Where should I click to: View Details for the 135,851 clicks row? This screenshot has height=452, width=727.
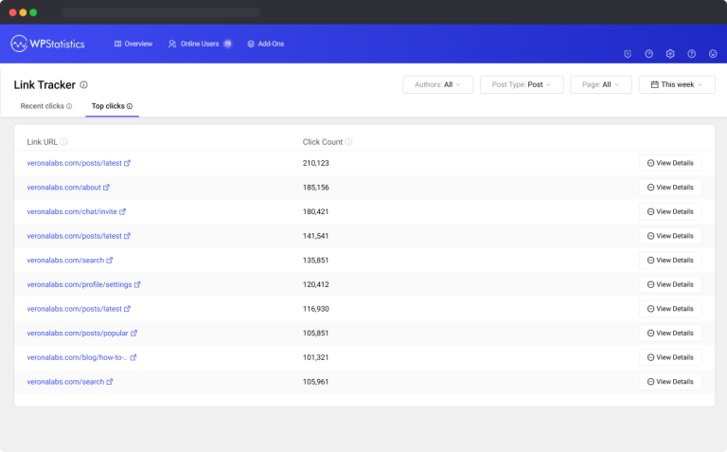[x=670, y=261]
